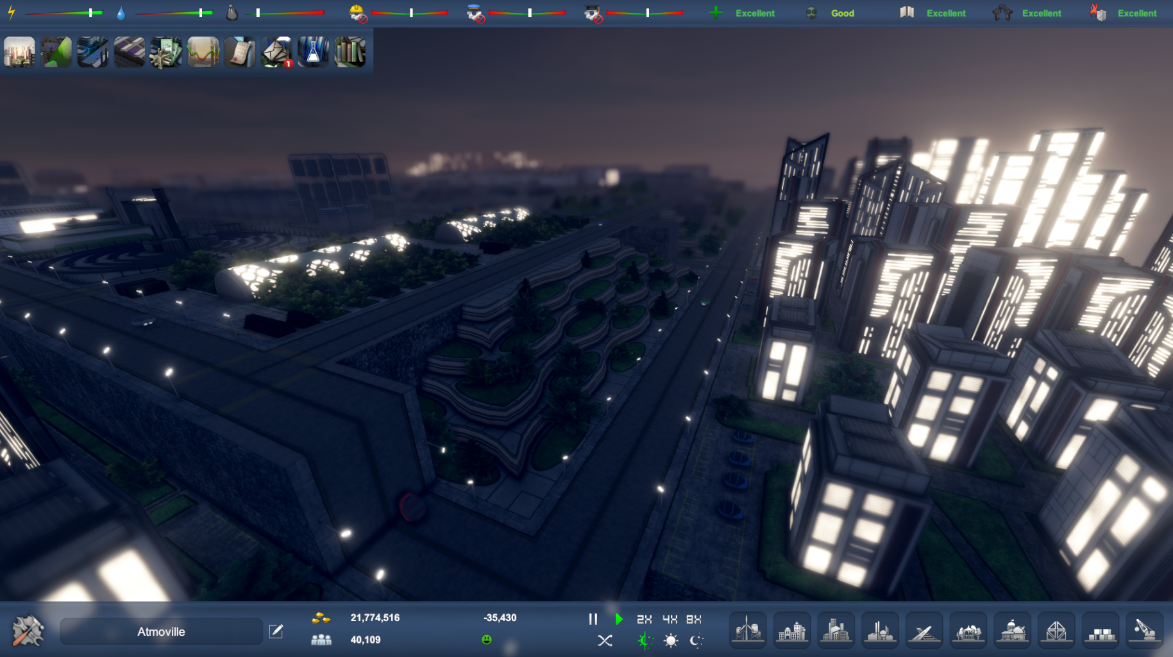Click the green plus health indicator icon
Viewport: 1173px width, 657px height.
(x=716, y=13)
